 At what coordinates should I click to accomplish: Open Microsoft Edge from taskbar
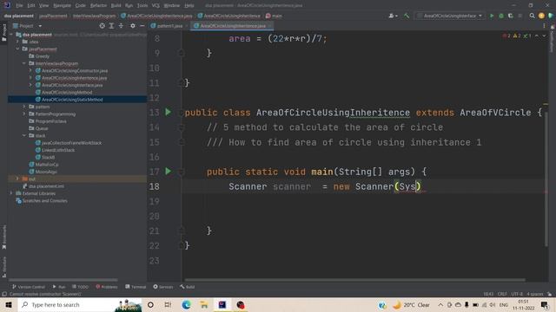pyautogui.click(x=186, y=304)
